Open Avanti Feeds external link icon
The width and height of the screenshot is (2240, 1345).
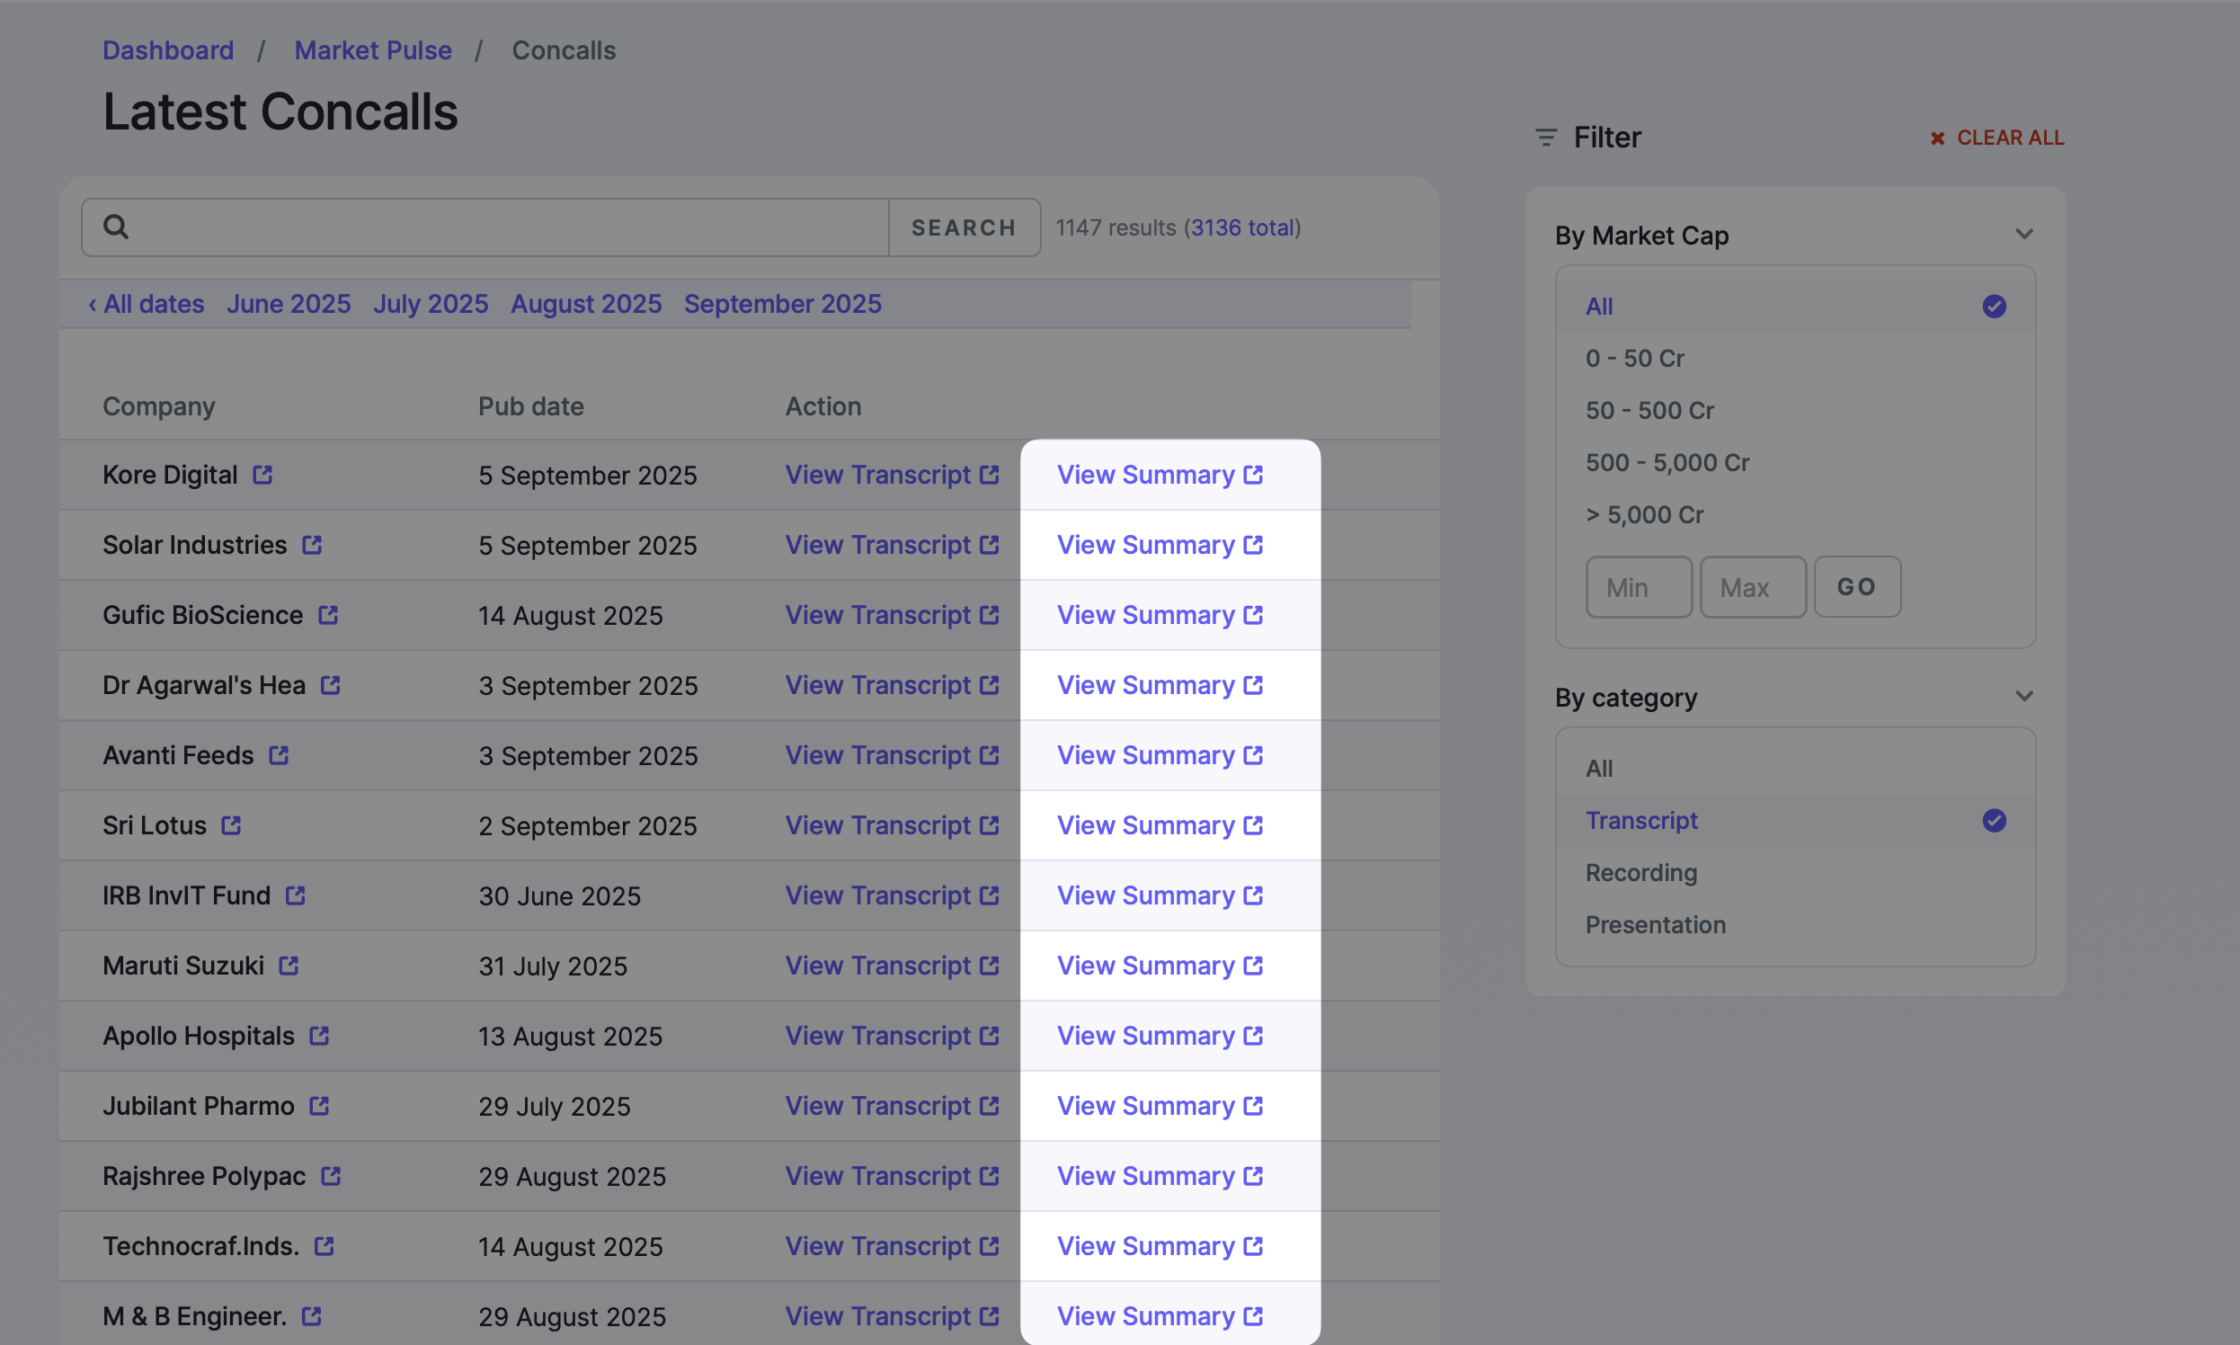click(x=278, y=755)
